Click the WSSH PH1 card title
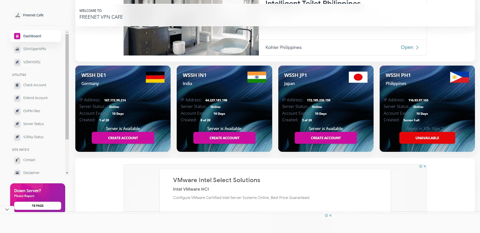 398,75
